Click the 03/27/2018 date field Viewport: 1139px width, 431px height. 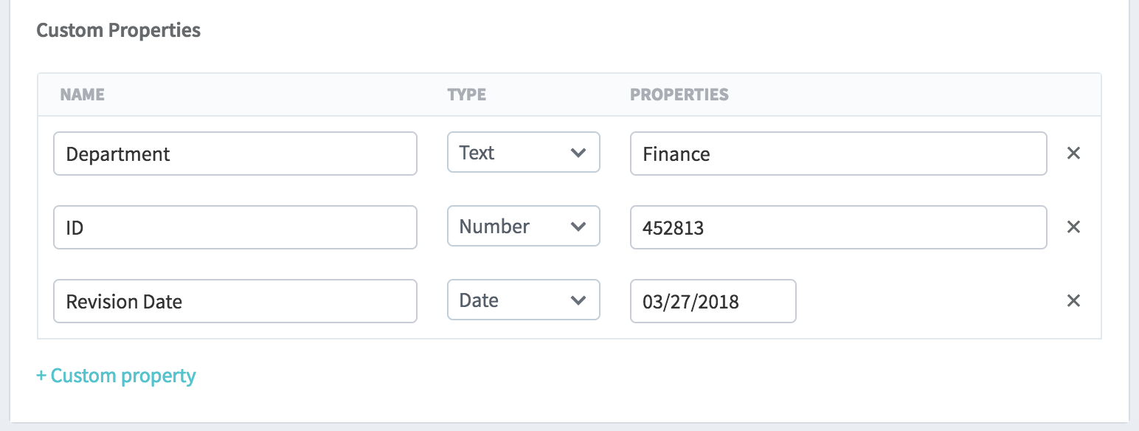coord(713,301)
